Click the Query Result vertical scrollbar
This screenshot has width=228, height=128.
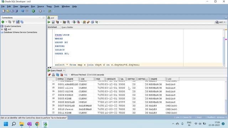pyautogui.click(x=226, y=97)
